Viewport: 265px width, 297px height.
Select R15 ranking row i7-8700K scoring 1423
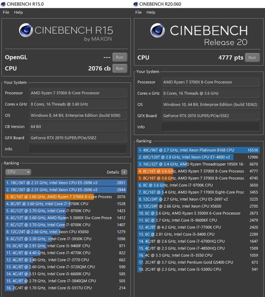(x=66, y=211)
